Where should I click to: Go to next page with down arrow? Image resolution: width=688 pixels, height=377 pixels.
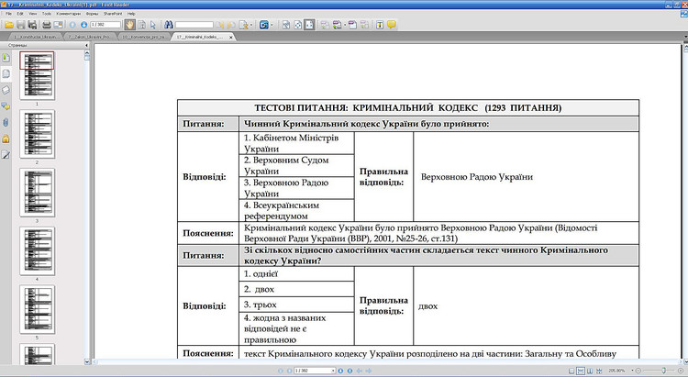pyautogui.click(x=83, y=25)
